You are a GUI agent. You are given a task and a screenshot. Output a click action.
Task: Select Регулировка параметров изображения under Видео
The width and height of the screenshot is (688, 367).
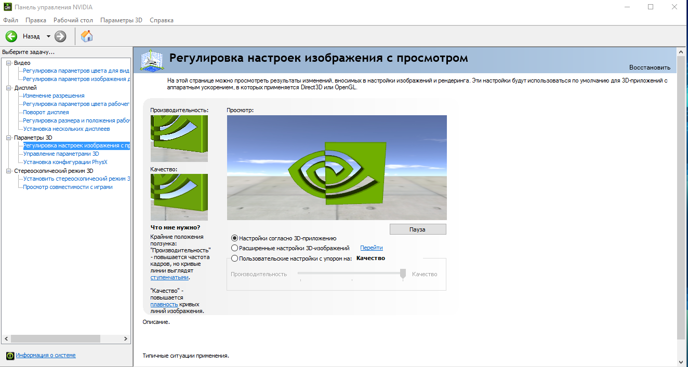[76, 79]
